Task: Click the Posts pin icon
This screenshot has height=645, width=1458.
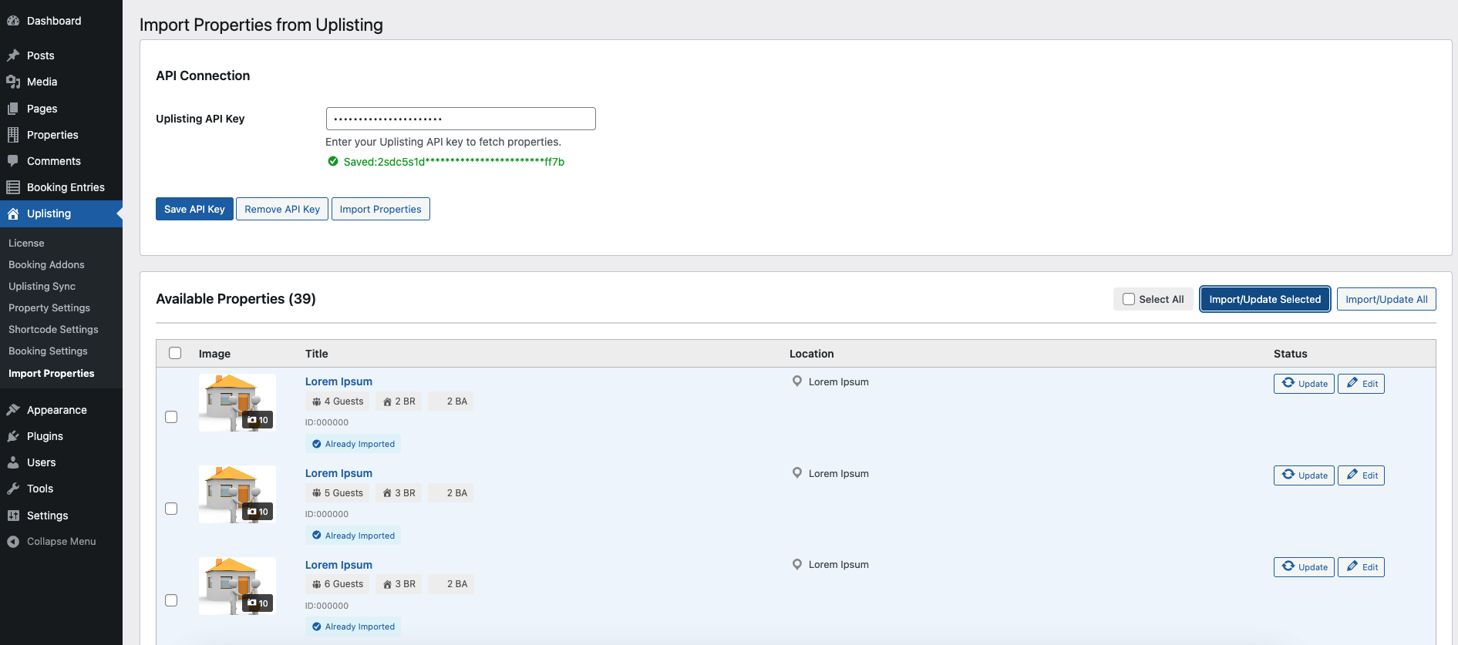Action: 13,55
